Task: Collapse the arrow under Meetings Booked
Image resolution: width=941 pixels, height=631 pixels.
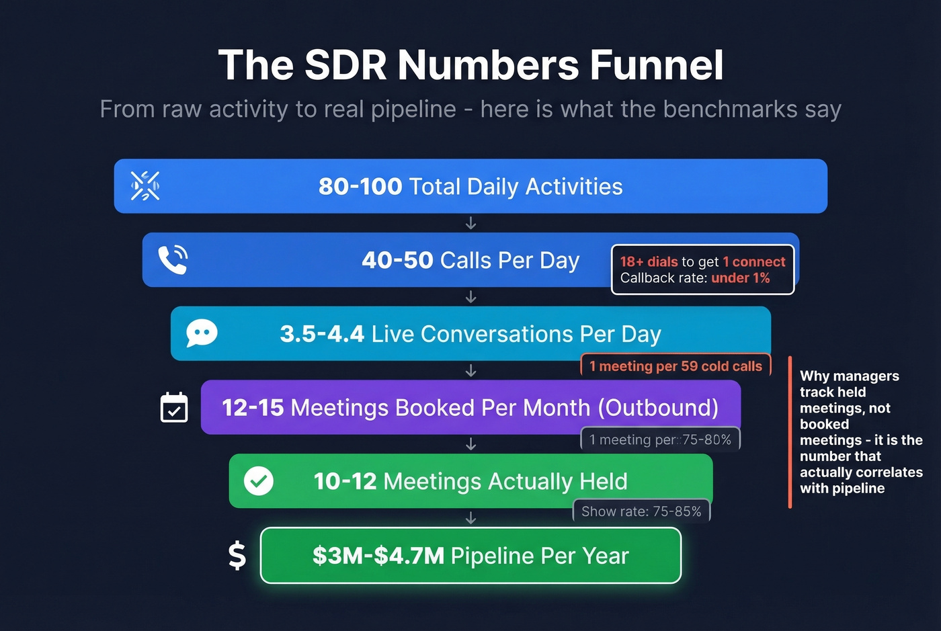Action: click(470, 444)
